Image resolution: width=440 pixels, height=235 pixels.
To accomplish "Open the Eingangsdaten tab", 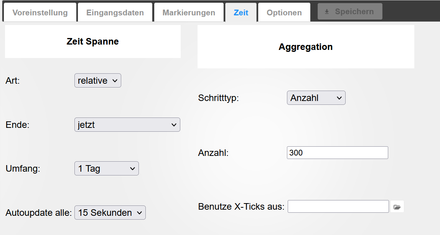I will pos(115,13).
